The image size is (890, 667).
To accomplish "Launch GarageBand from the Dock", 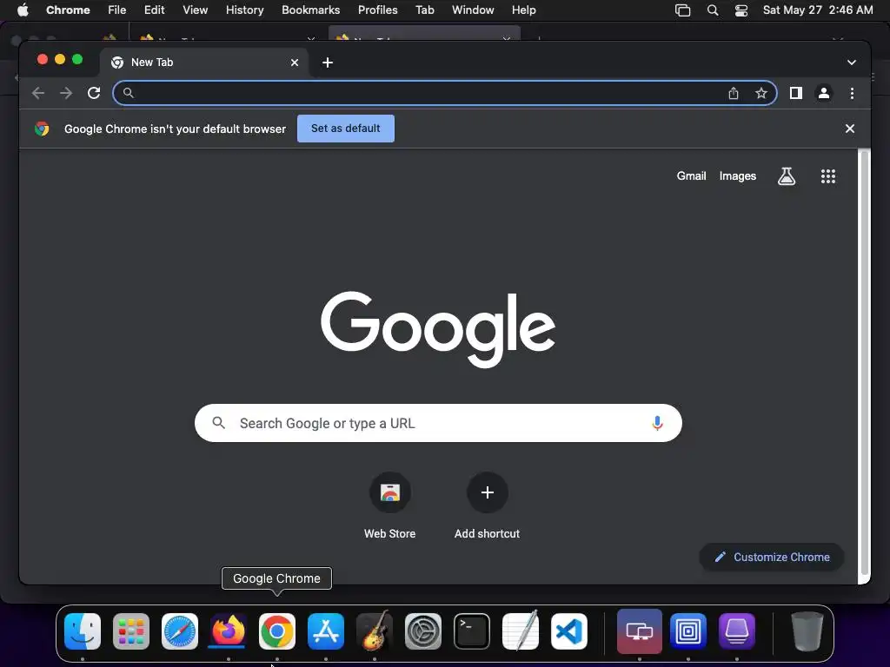I will pos(375,631).
